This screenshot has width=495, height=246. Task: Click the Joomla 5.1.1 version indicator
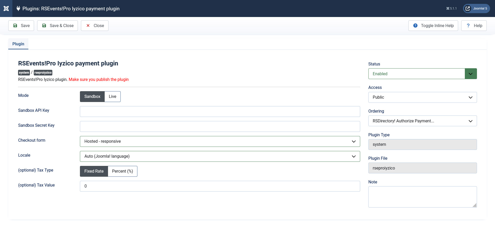(x=451, y=9)
